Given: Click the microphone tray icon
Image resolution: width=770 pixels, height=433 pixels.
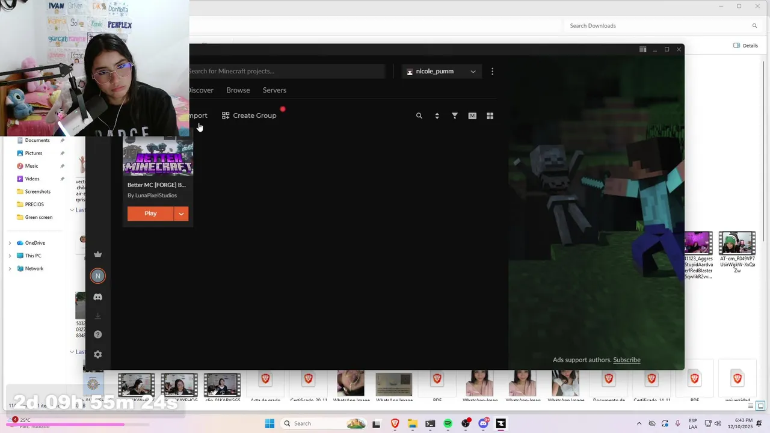Looking at the screenshot, I should (678, 423).
